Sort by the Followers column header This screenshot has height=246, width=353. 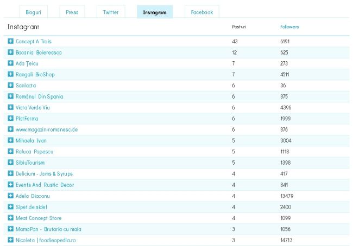click(x=289, y=27)
